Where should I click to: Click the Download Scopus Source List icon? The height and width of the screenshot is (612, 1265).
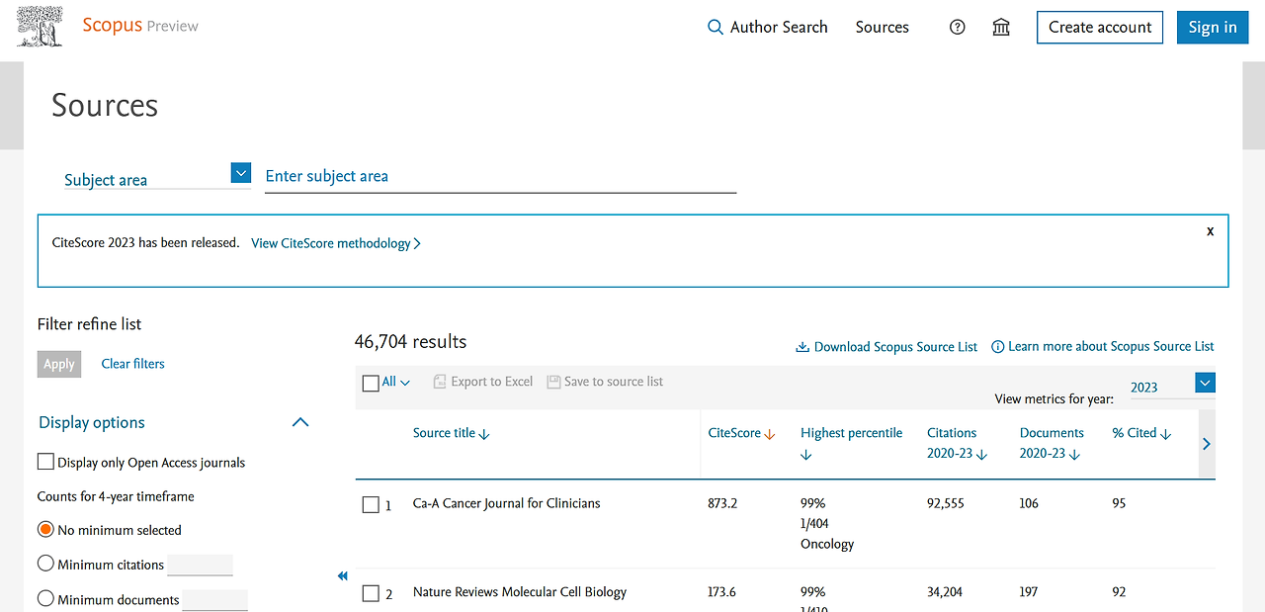coord(802,347)
